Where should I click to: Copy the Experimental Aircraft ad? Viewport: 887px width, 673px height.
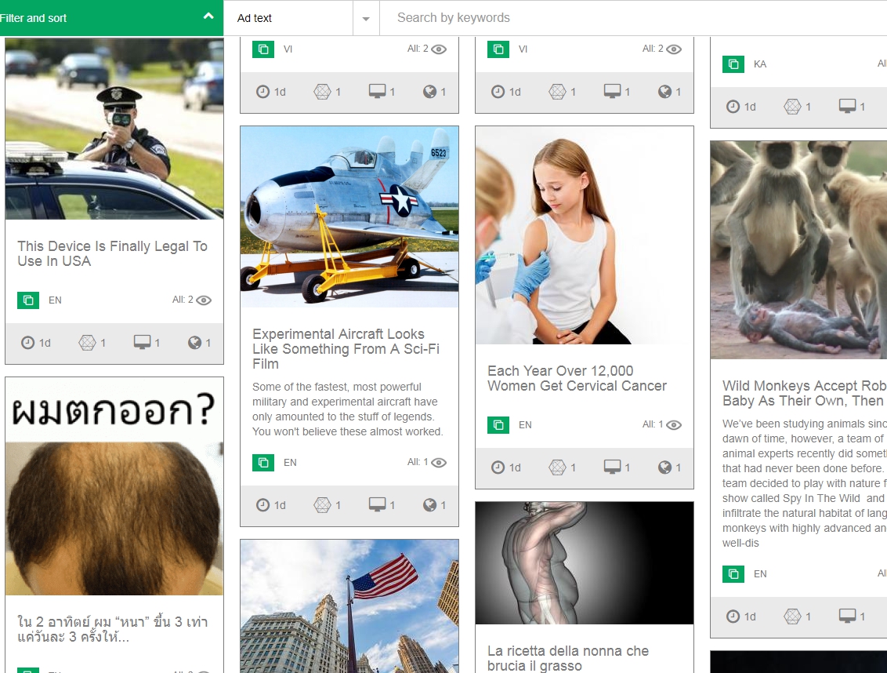click(x=263, y=463)
